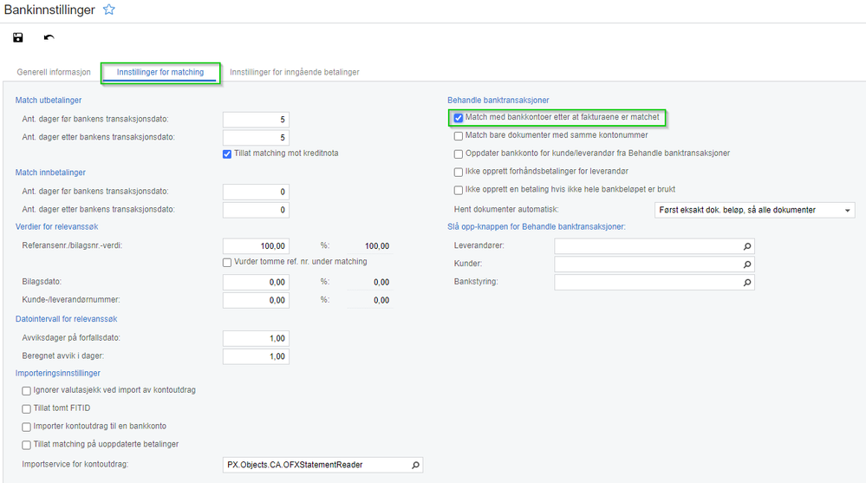The image size is (866, 483).
Task: Enable Match bare dokumenter med samme kontonummer
Action: tap(459, 136)
